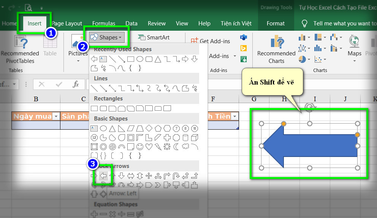The width and height of the screenshot is (377, 218).
Task: Pick Lightning Bolt in Basic Shapes
Action: 158,147
